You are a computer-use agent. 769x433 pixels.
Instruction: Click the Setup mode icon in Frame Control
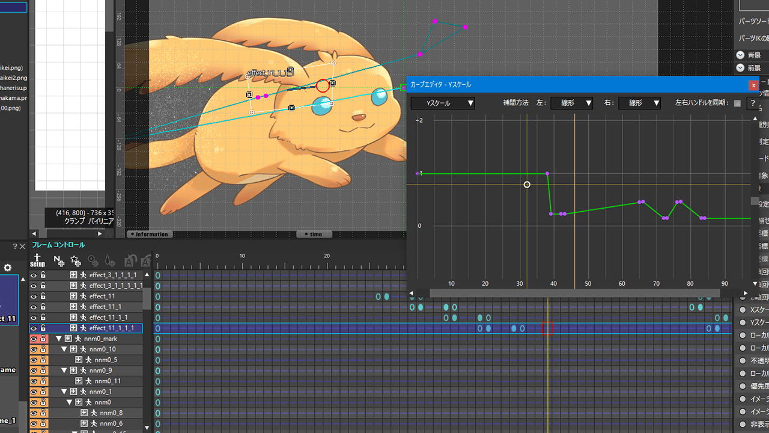tap(37, 260)
